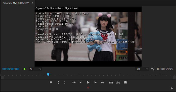The height and width of the screenshot is (92, 176).
Task: Open the wrench Settings menu
Action: pyautogui.click(x=153, y=69)
